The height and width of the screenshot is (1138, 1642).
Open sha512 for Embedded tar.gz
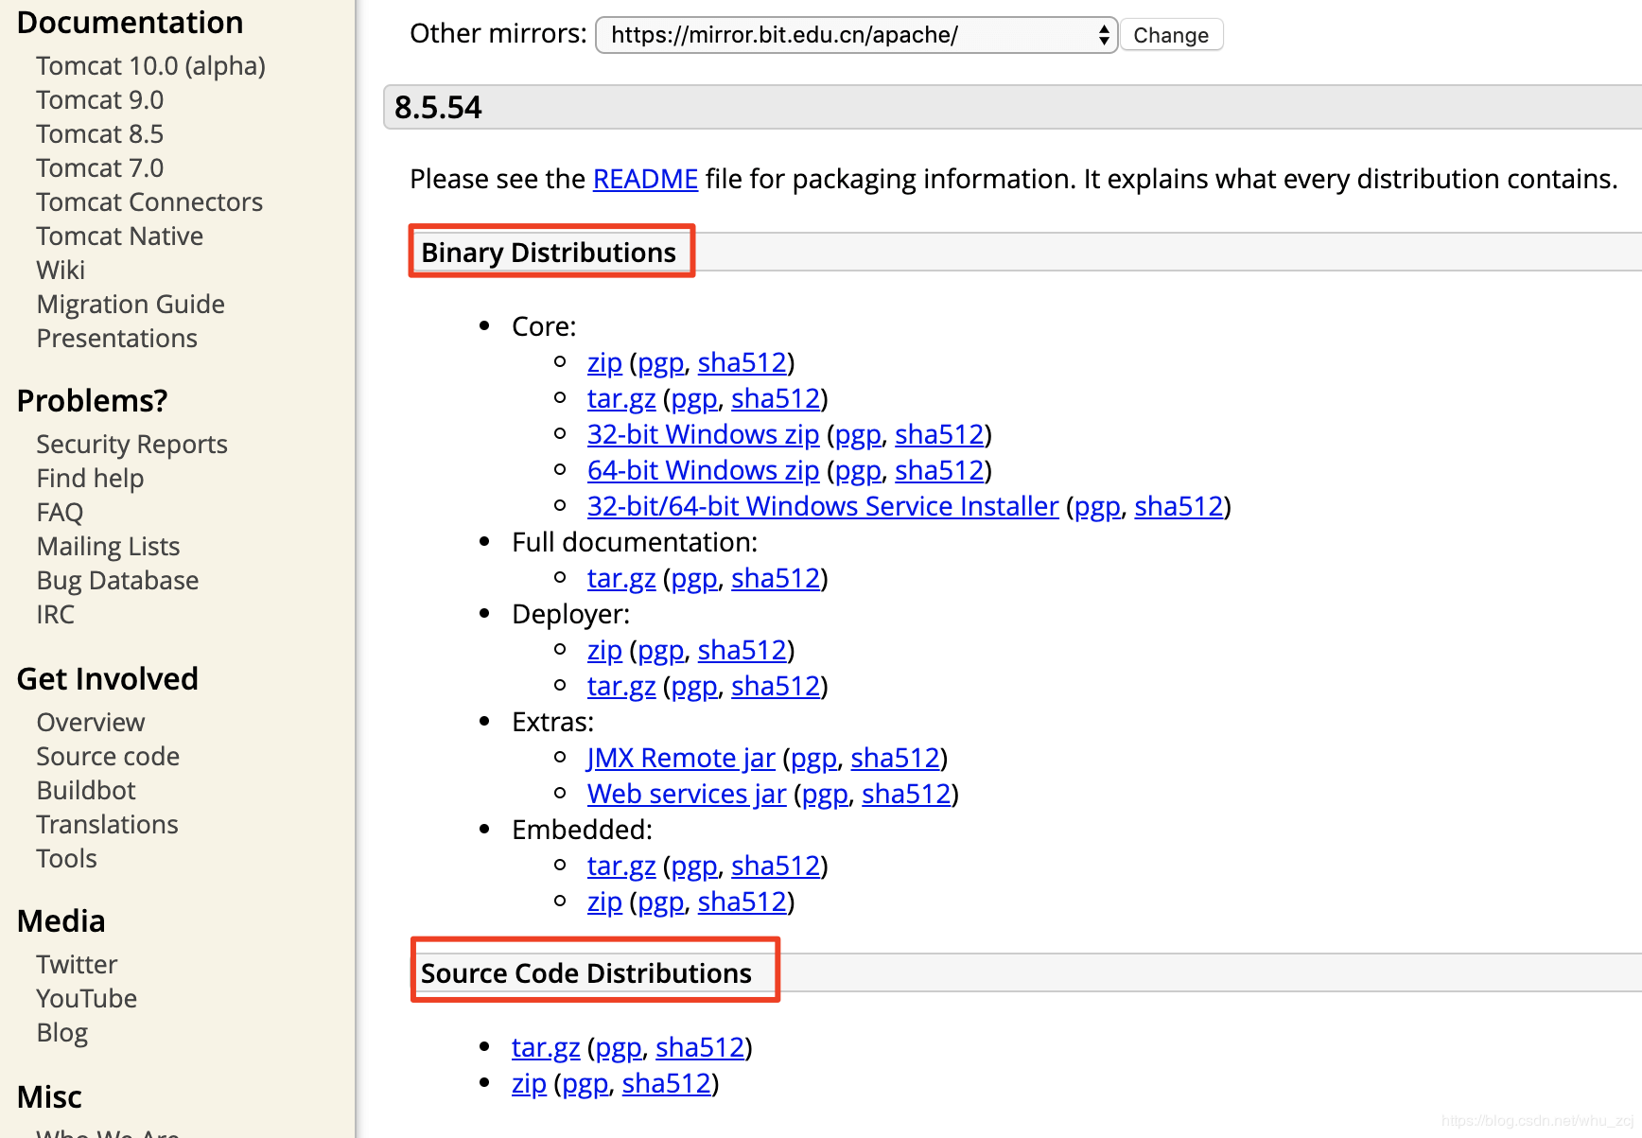776,866
